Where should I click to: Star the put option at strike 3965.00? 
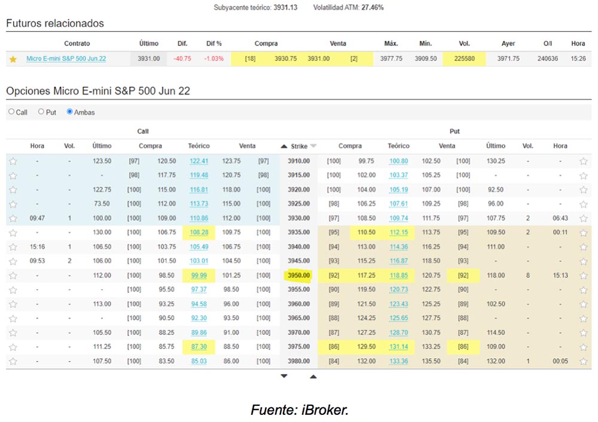click(x=584, y=319)
